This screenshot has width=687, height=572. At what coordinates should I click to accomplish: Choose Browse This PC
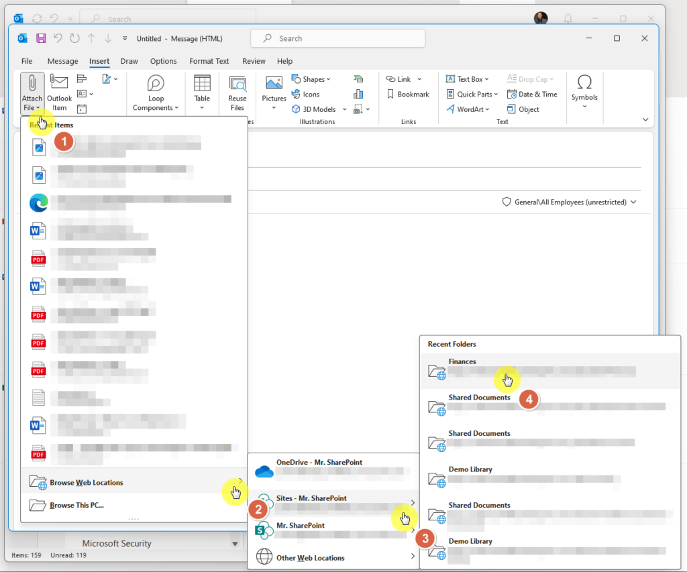tap(134, 506)
